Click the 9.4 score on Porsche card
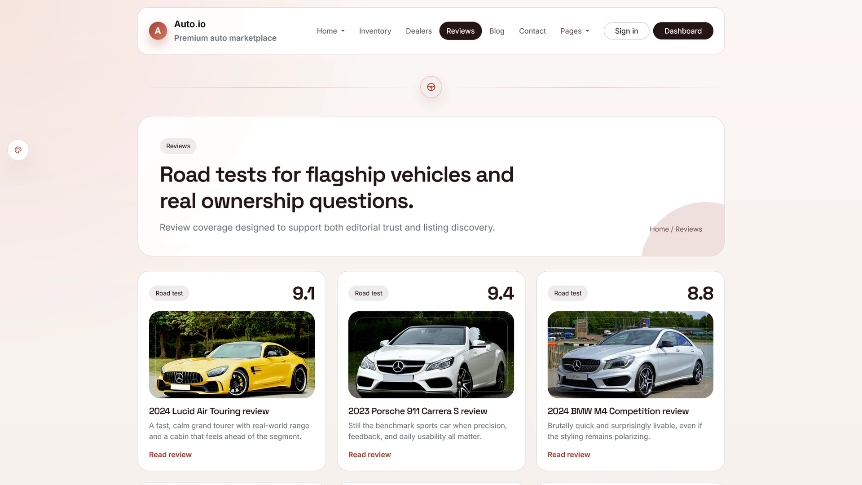This screenshot has width=862, height=485. 501,293
